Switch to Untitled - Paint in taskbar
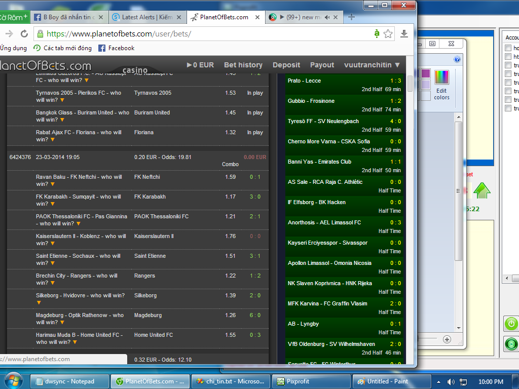Screen dimensions: 519x389 [392, 381]
